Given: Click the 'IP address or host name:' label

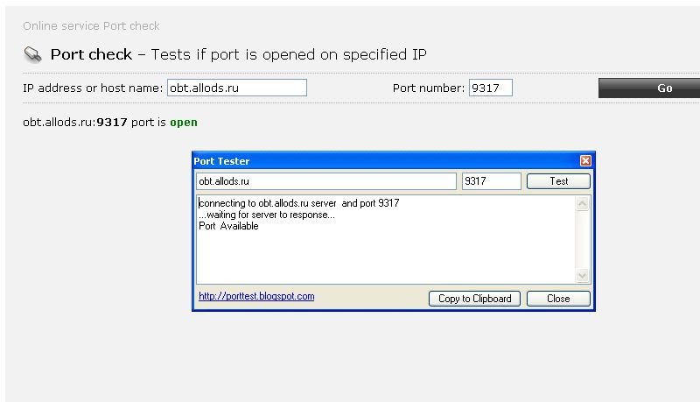Looking at the screenshot, I should [93, 88].
